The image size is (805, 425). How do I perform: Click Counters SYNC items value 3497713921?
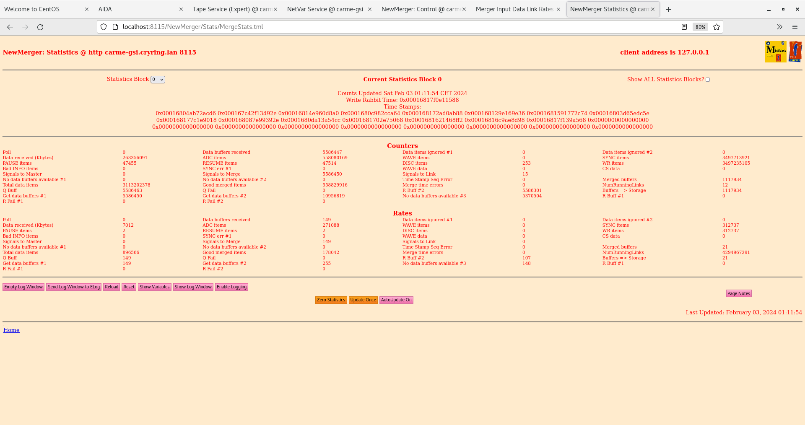(736, 158)
